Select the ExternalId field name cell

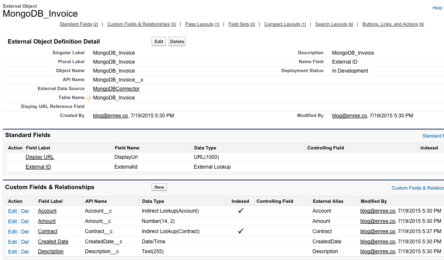click(x=126, y=167)
